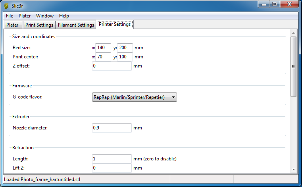This screenshot has height=187, width=302.
Task: Open the File menu
Action: (10, 16)
